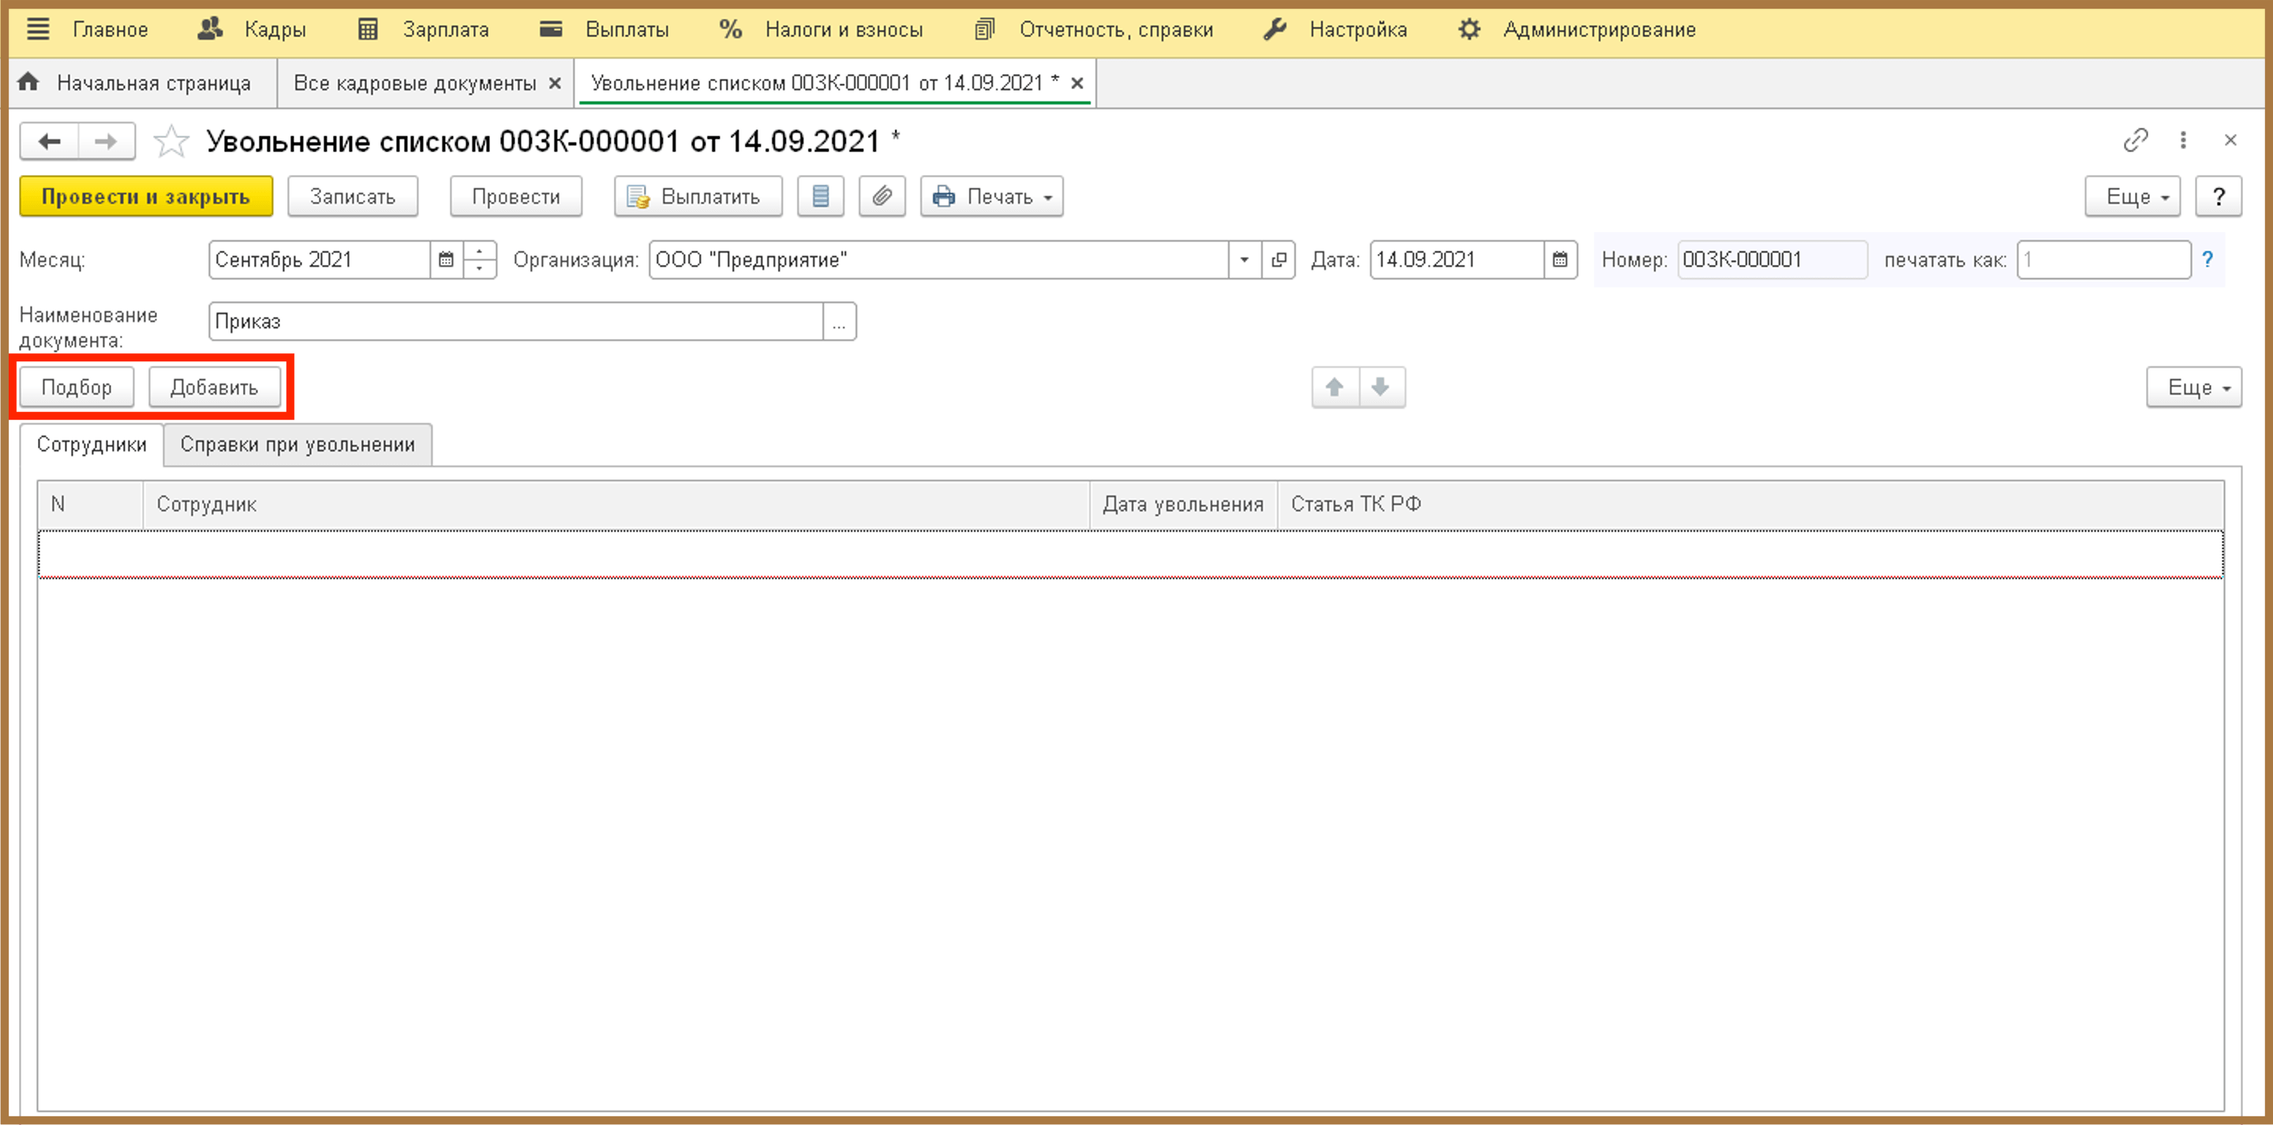Click the N column header
This screenshot has height=1125, width=2273.
tap(90, 505)
